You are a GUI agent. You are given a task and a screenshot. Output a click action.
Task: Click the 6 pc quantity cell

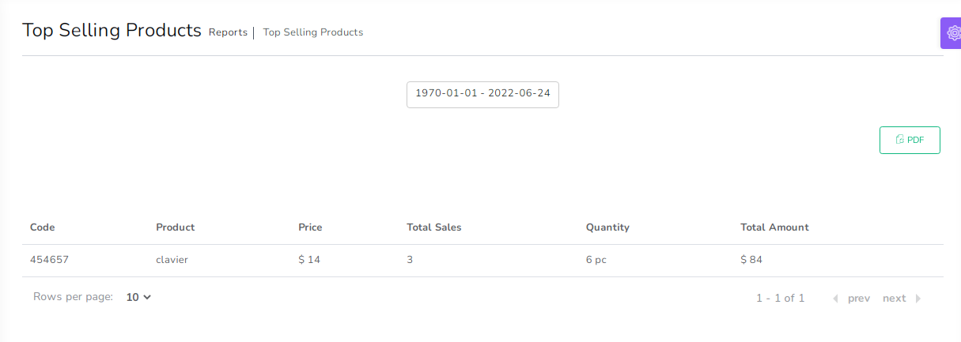coord(596,260)
